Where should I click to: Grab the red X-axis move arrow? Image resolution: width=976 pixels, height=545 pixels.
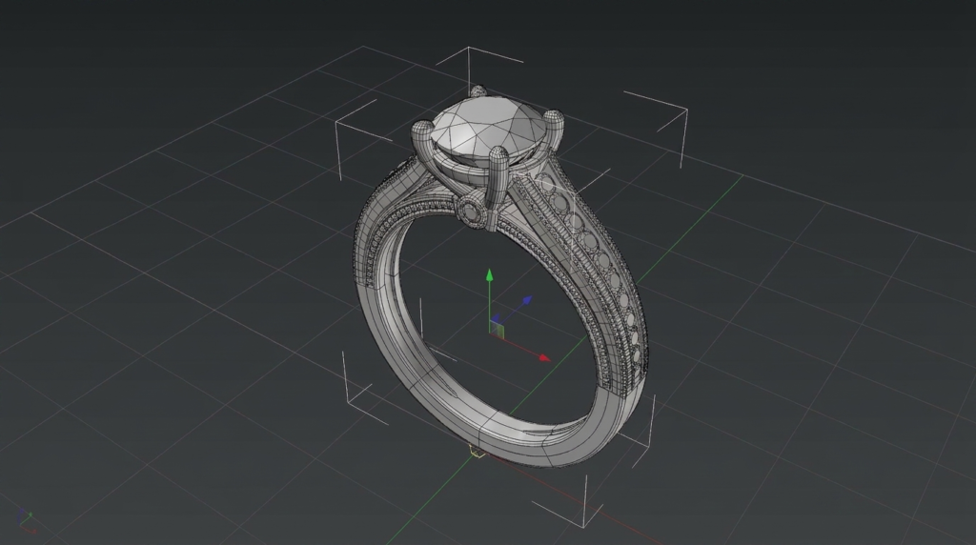[544, 357]
